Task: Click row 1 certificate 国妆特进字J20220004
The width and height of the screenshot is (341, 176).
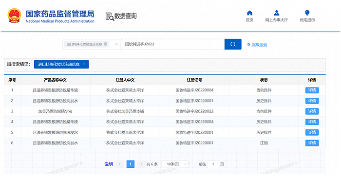Action: 194,90
